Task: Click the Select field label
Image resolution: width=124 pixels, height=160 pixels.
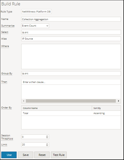Action: (x=5, y=32)
